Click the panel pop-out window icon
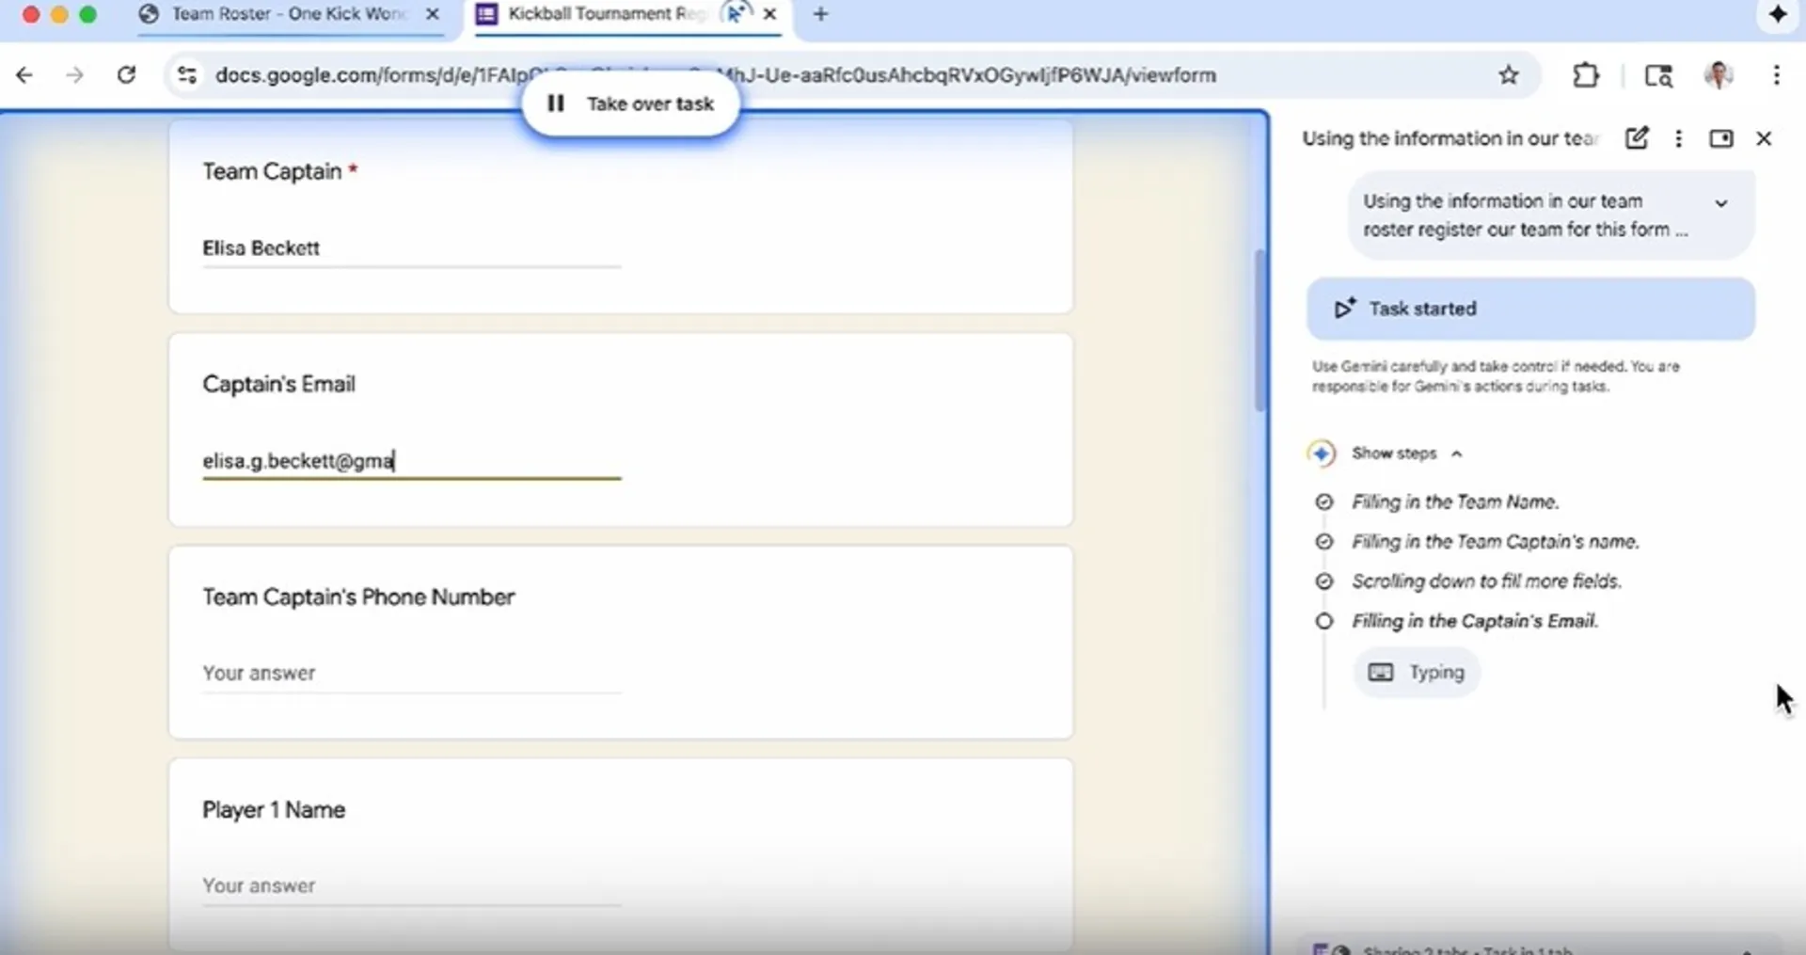Viewport: 1806px width, 955px height. tap(1720, 138)
